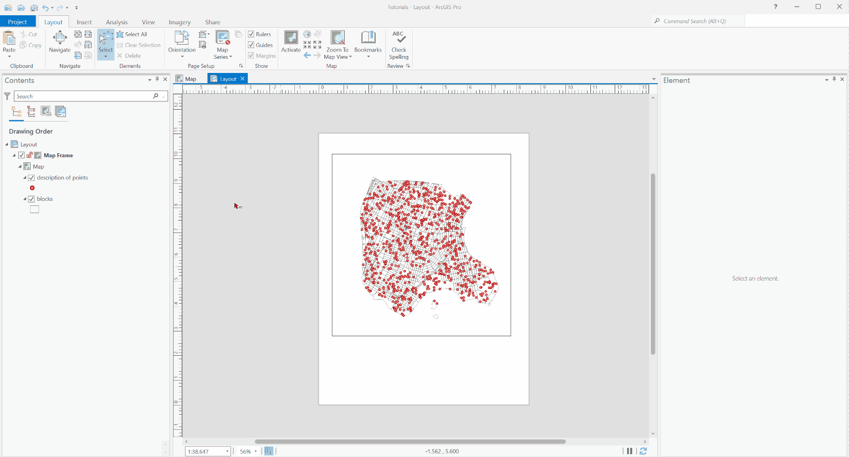The image size is (849, 457).
Task: Click the red point symbol swatch
Action: pos(32,188)
